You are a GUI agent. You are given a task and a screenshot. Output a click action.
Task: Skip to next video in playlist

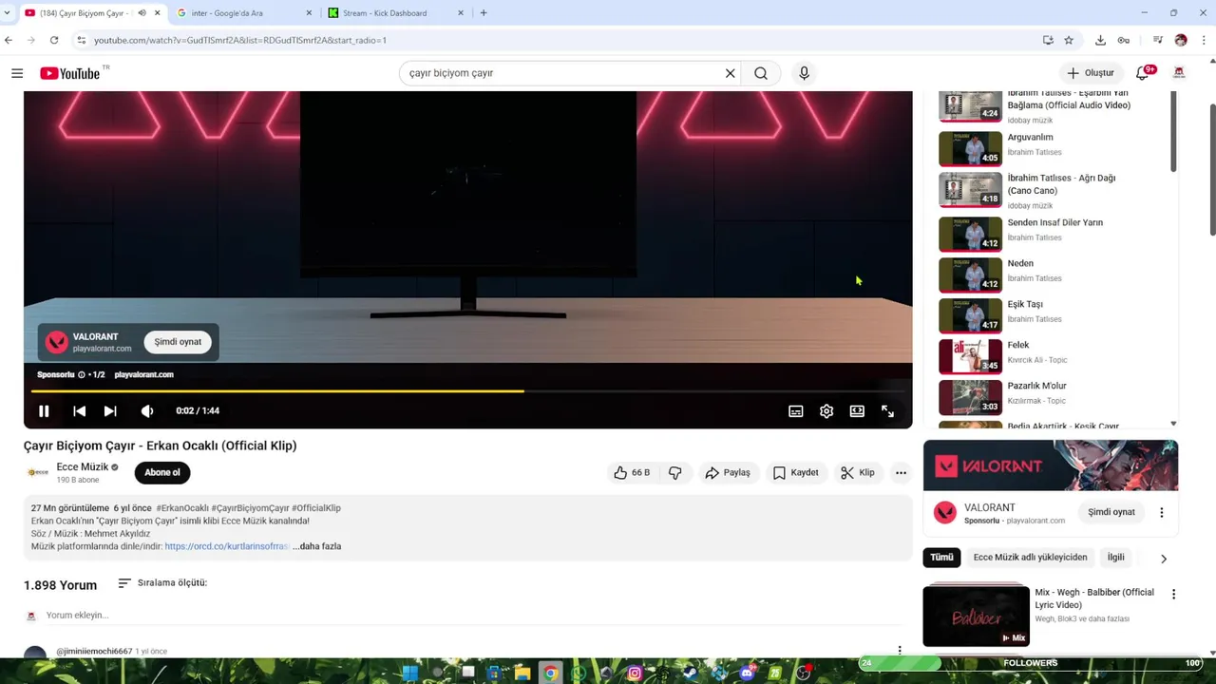pyautogui.click(x=110, y=411)
